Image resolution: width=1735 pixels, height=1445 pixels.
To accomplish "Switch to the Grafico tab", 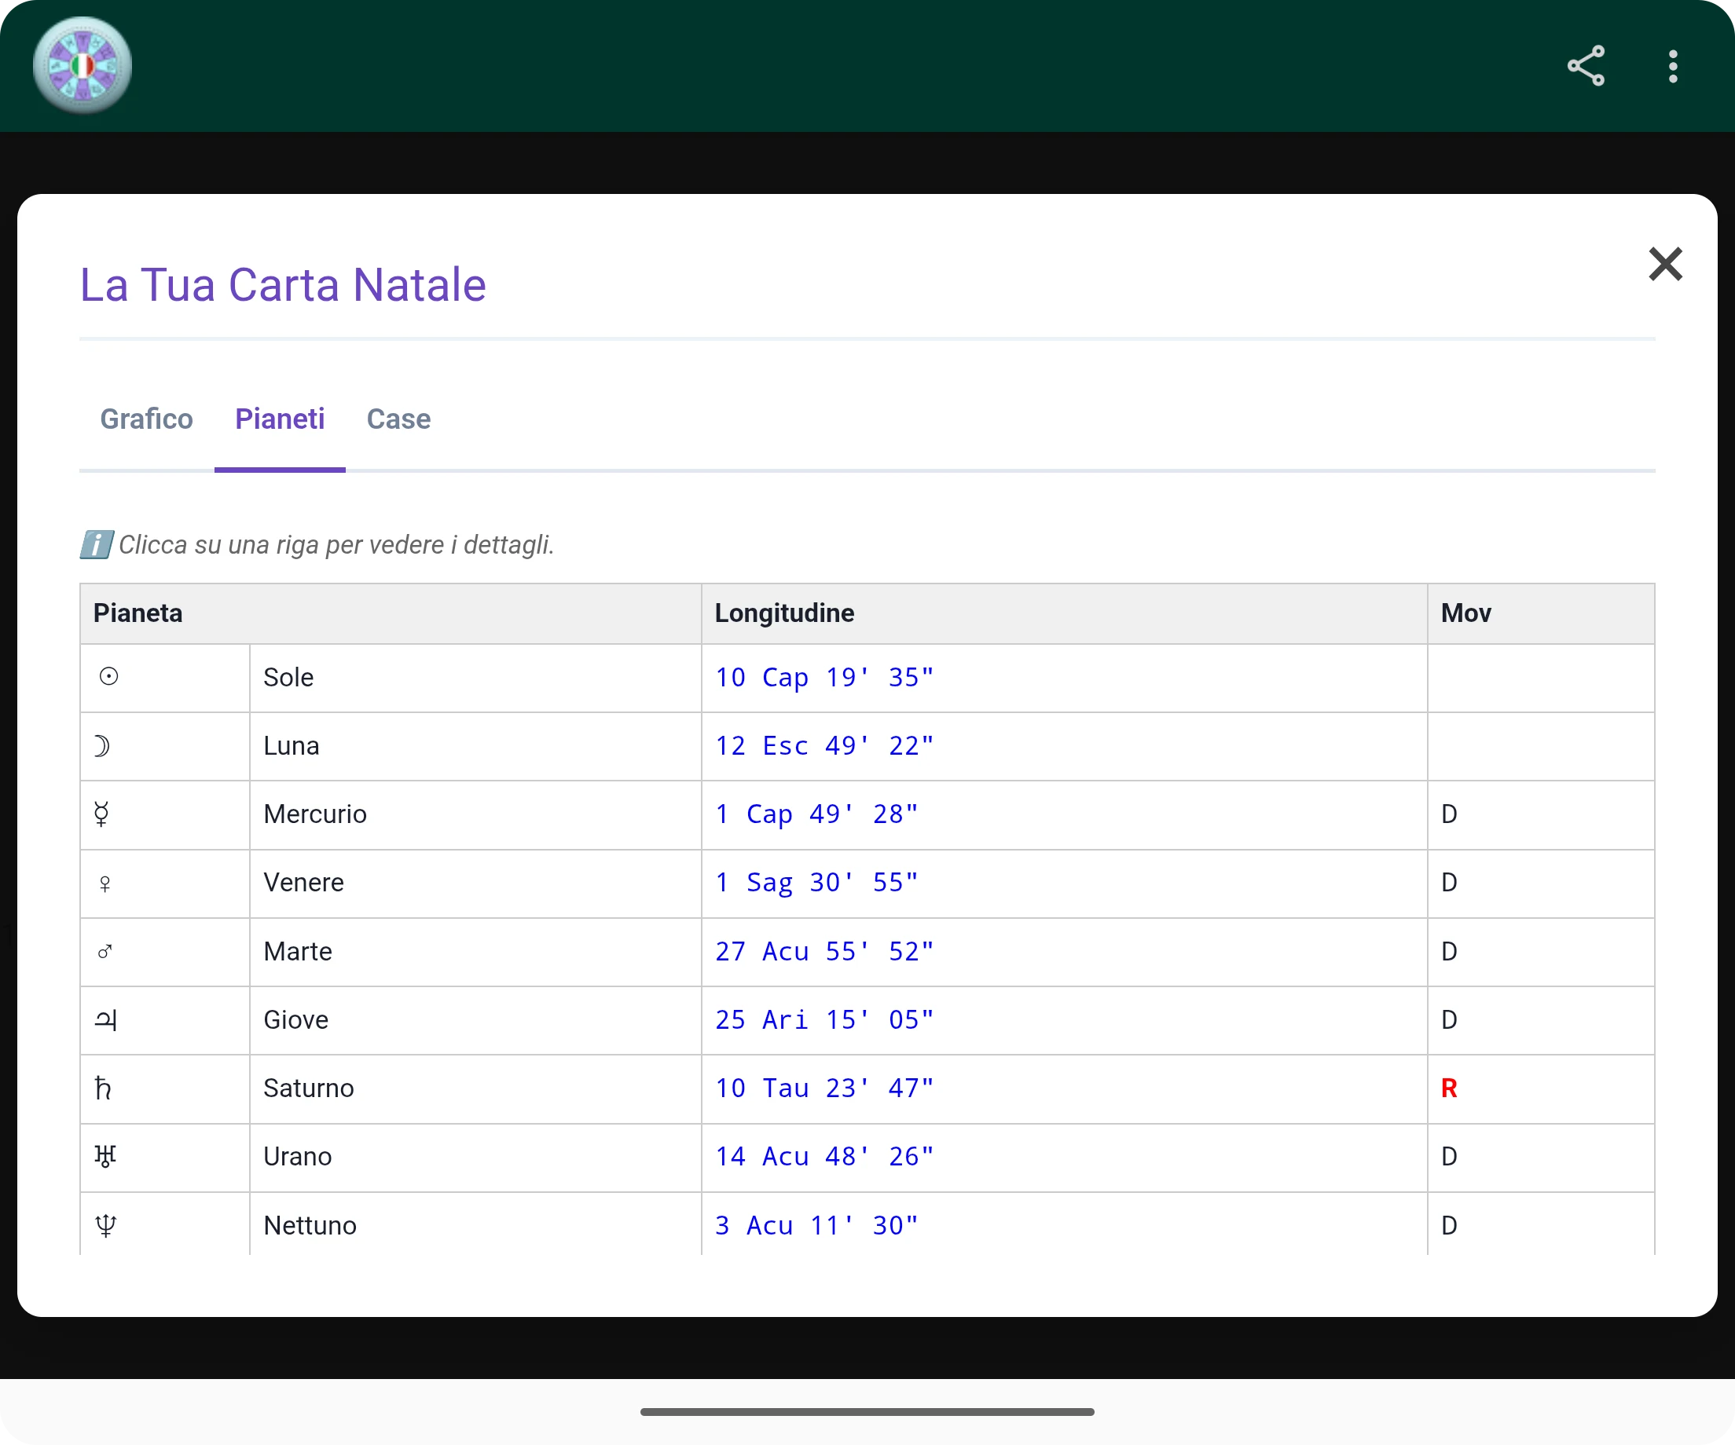I will tap(146, 419).
